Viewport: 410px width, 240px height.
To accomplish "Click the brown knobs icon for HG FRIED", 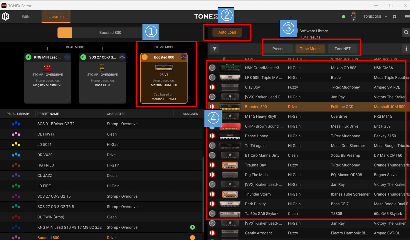I will tap(16, 165).
